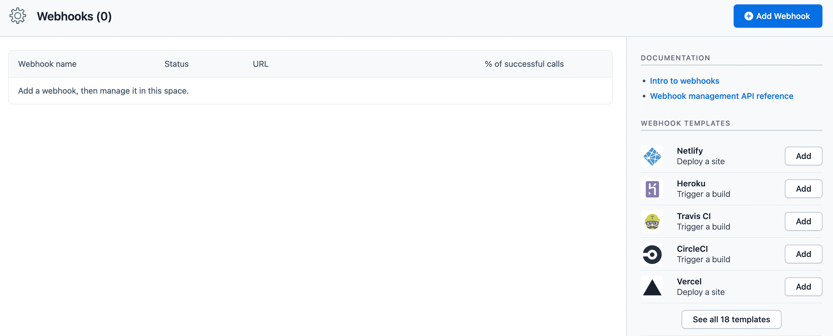Click the Netlify Deploy a site icon
This screenshot has width=833, height=336.
(652, 155)
